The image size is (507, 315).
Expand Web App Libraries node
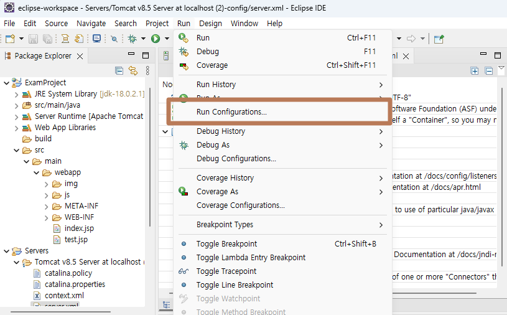point(17,128)
